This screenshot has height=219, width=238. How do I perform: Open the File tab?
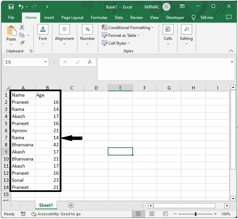(11, 18)
